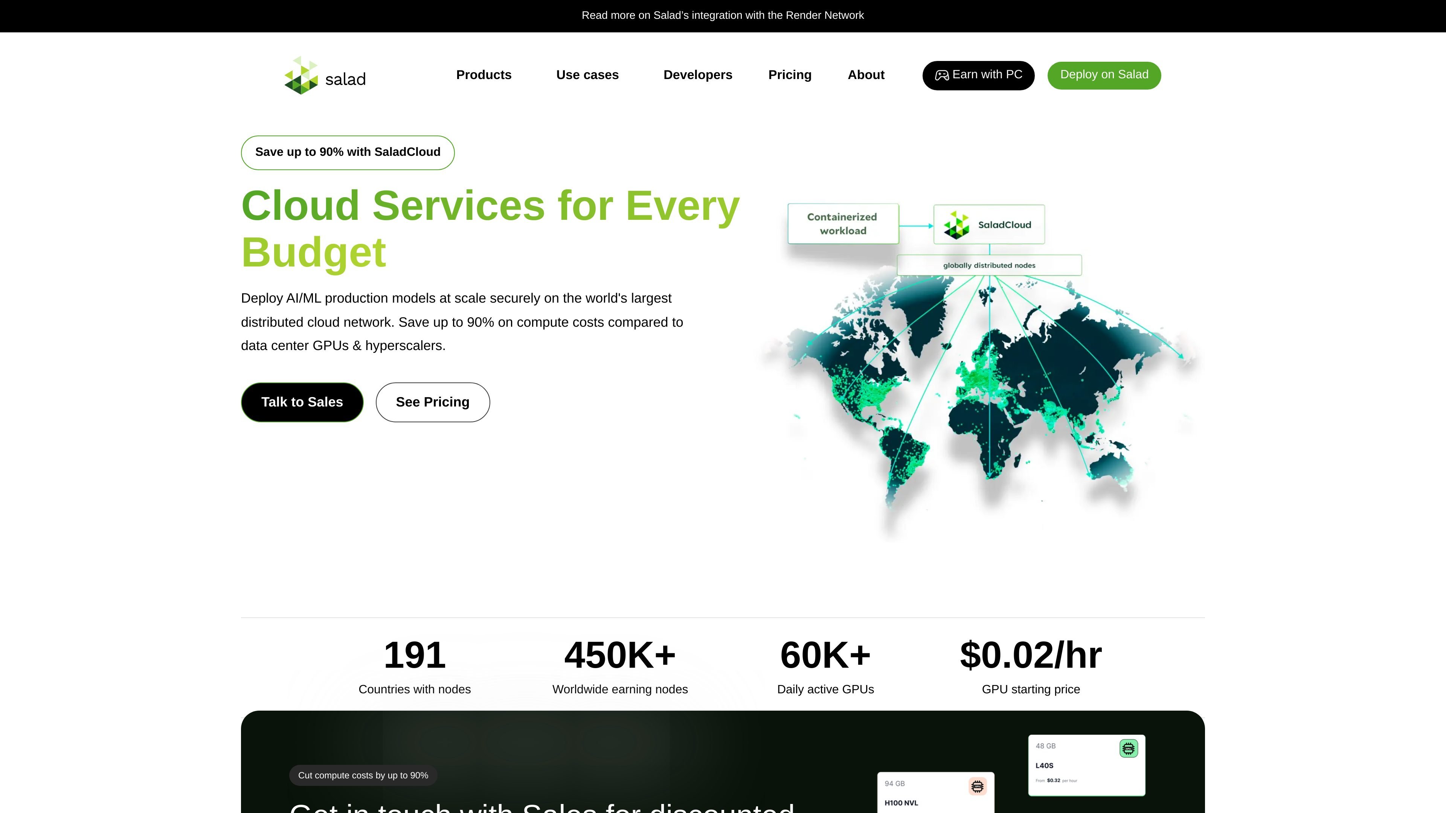Click the "Save up to 90% with SaladCloud" pill
This screenshot has height=813, width=1446.
(348, 152)
